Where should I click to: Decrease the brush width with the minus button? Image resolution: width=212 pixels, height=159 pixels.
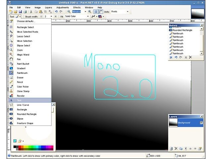(x=41, y=17)
